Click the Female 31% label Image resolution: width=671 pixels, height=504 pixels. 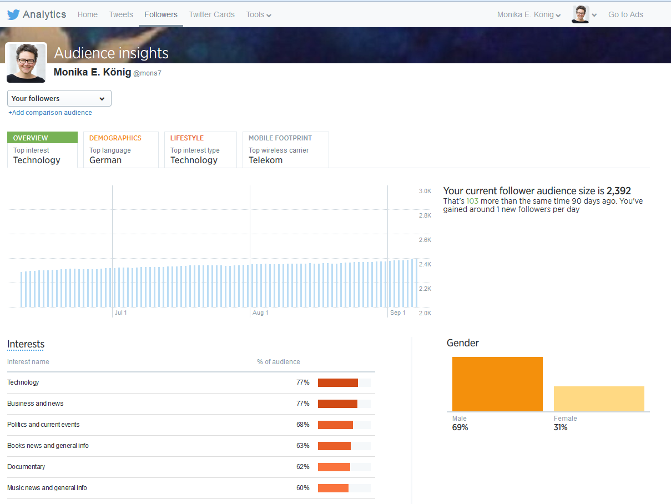pyautogui.click(x=565, y=423)
